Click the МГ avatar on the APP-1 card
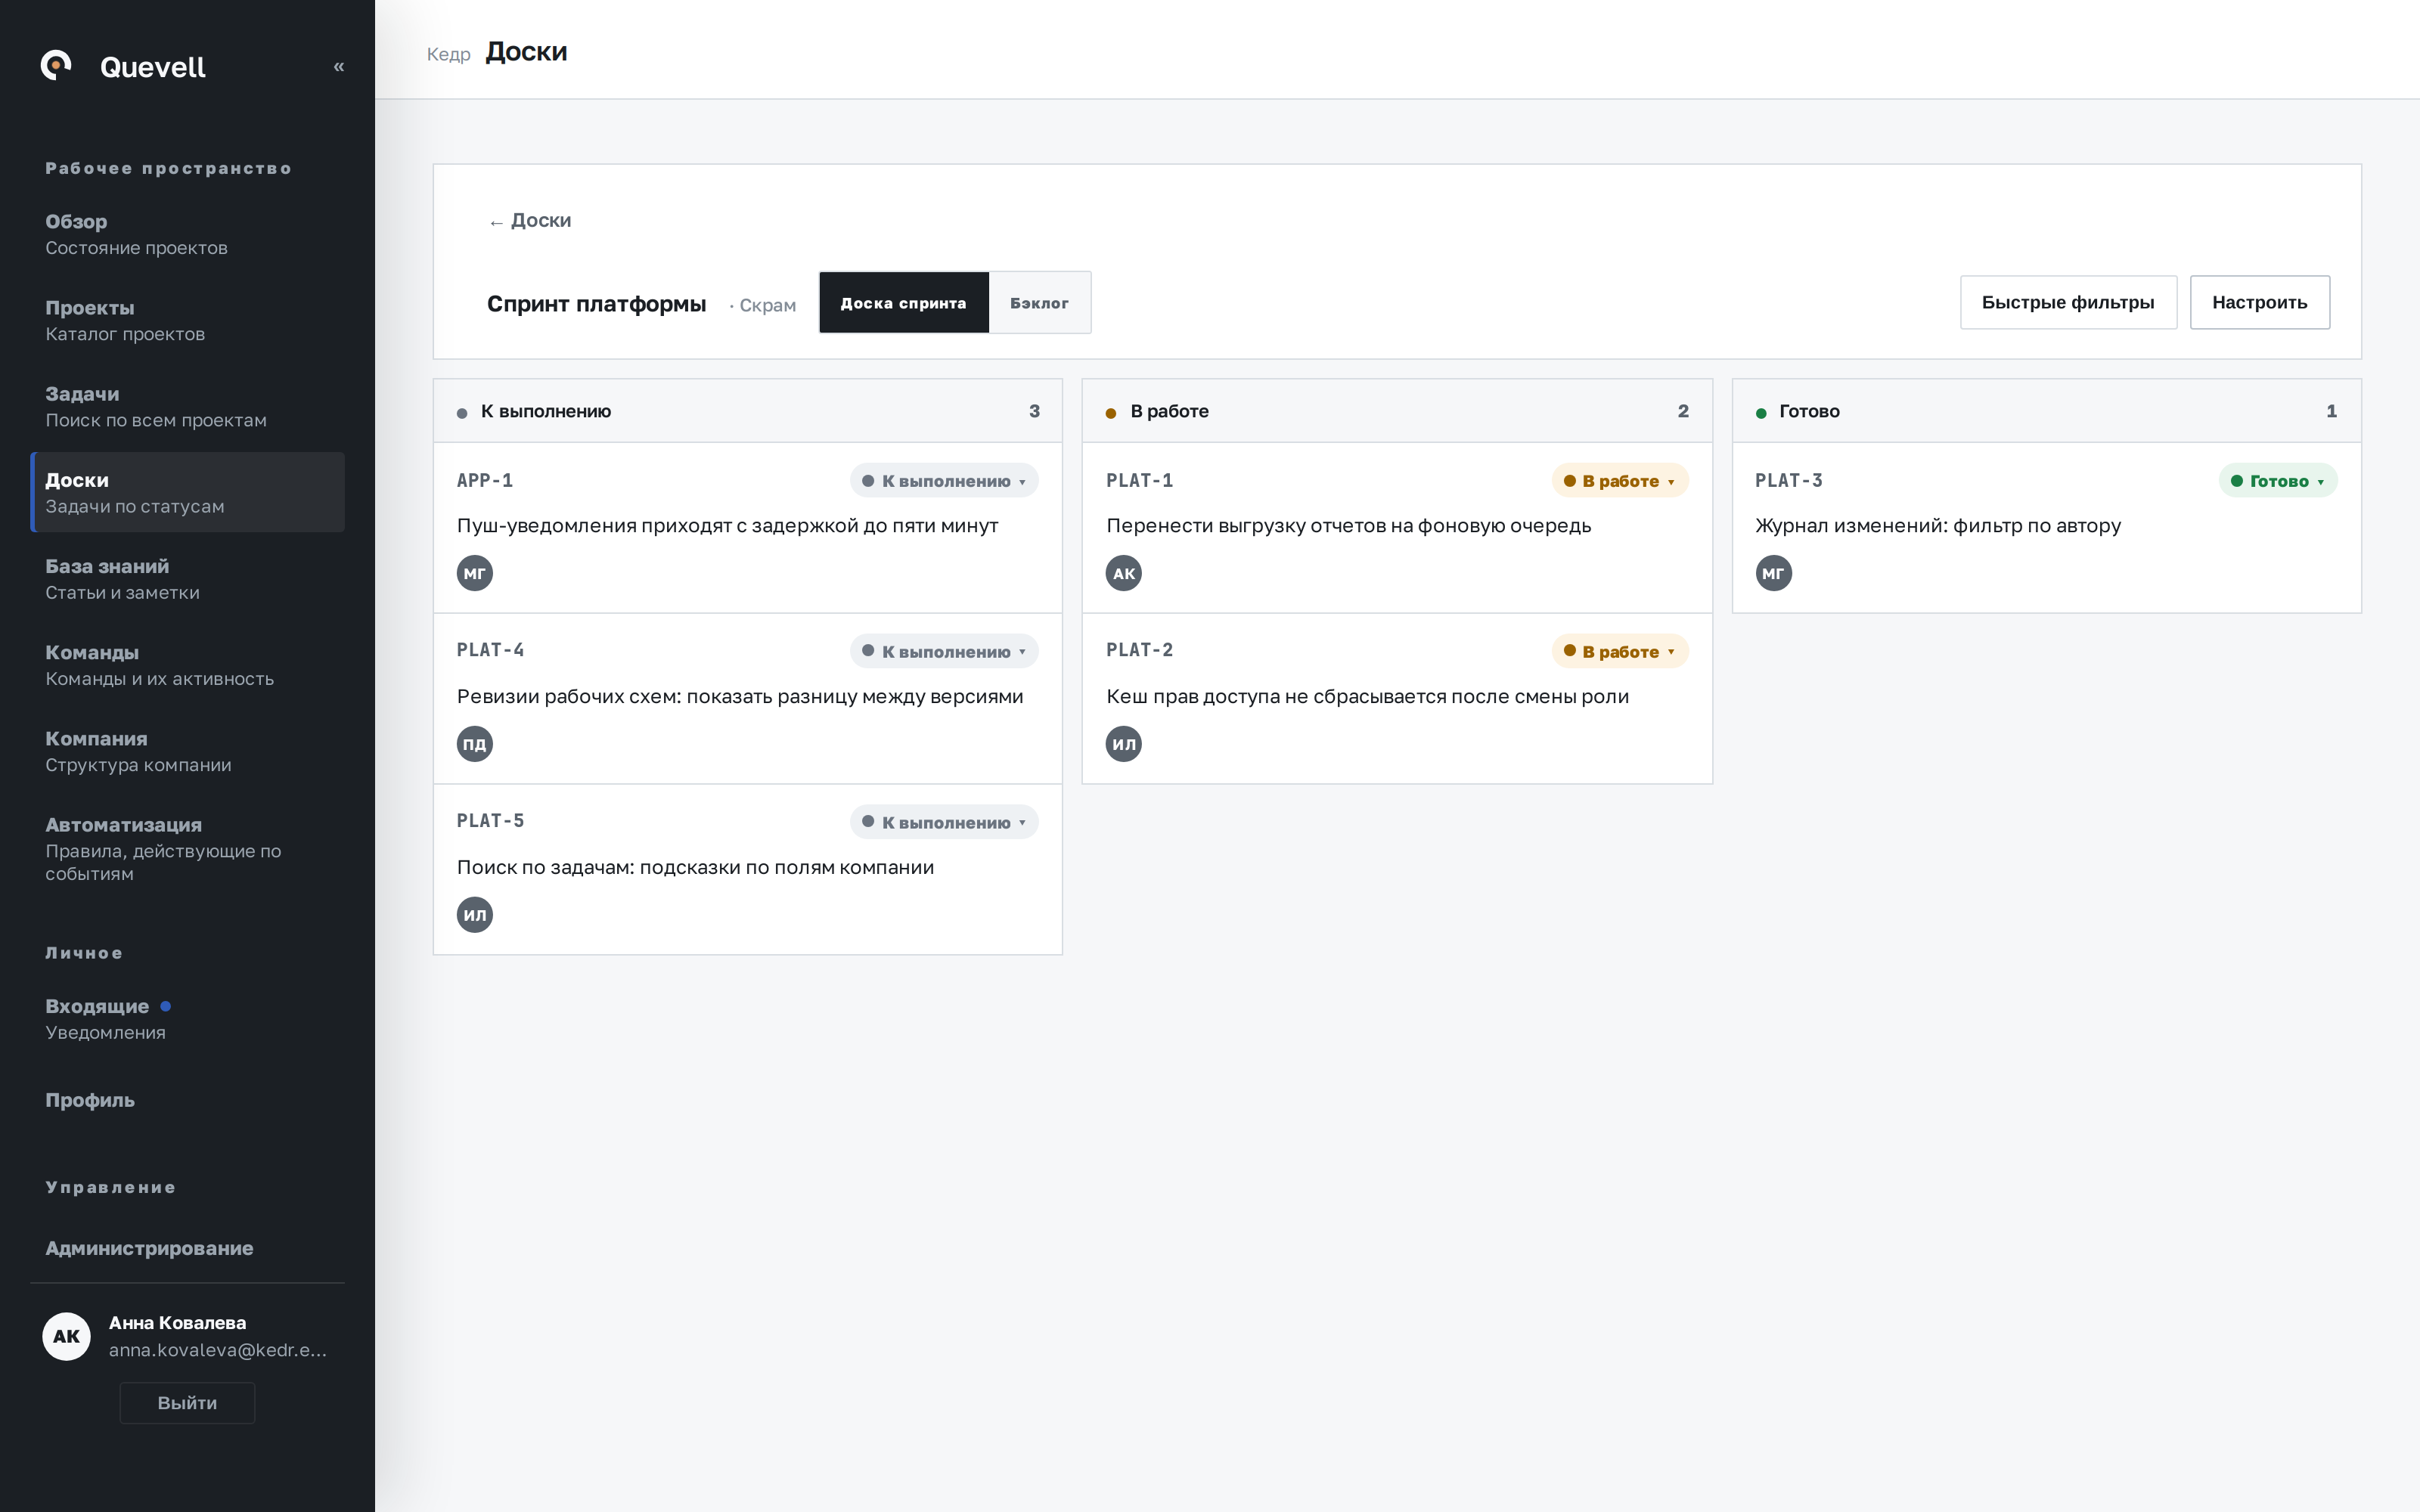This screenshot has width=2420, height=1512. 475,573
